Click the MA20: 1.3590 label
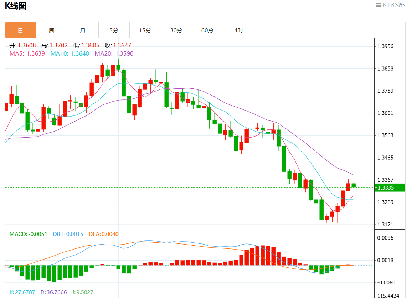417x298 pixels. point(114,53)
